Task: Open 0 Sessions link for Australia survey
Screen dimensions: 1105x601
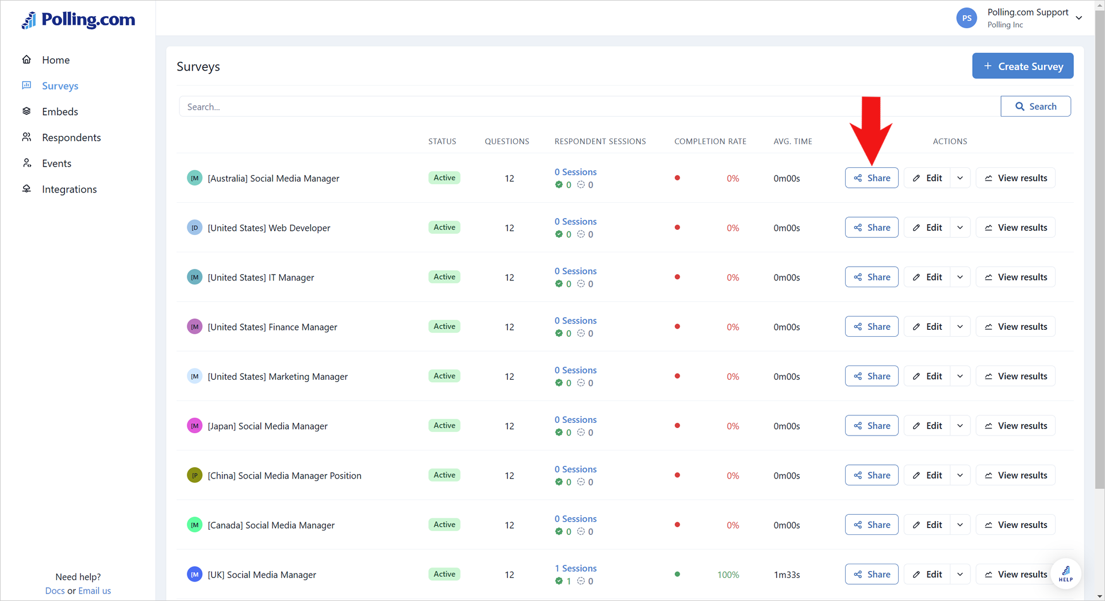Action: (575, 172)
